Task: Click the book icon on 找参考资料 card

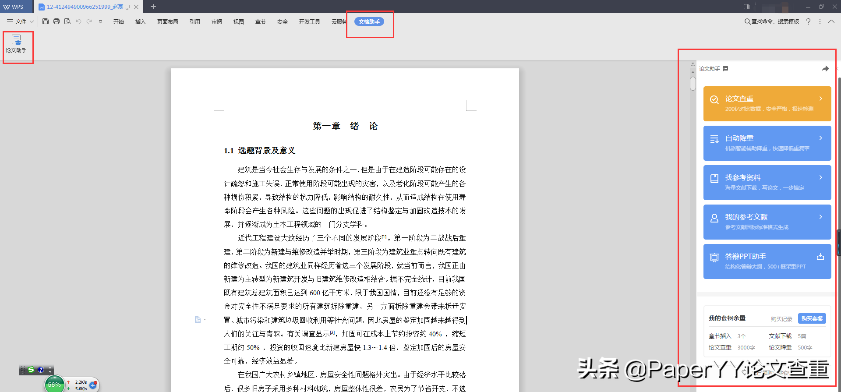Action: coord(714,178)
